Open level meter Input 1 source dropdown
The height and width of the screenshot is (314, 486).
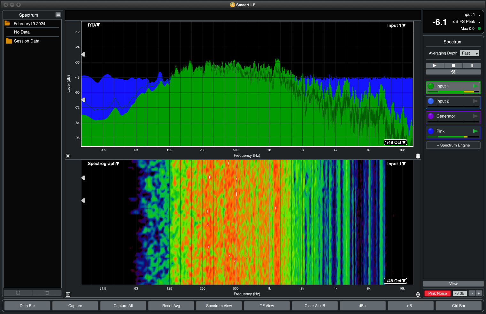click(471, 15)
